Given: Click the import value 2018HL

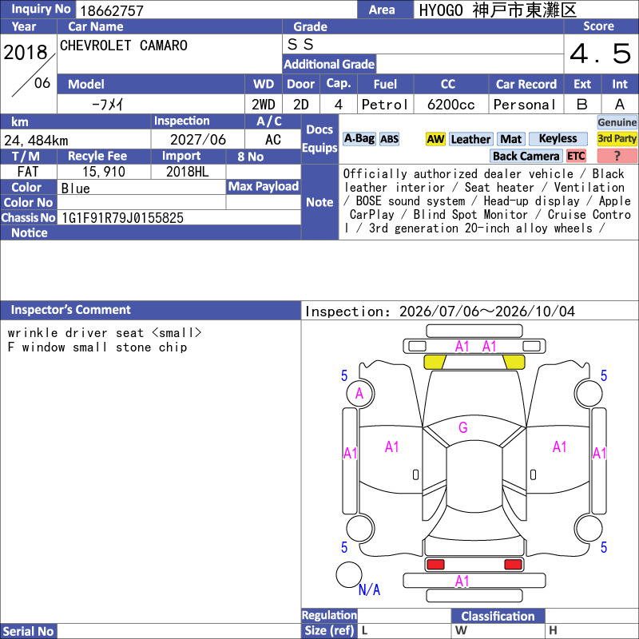Looking at the screenshot, I should (188, 172).
